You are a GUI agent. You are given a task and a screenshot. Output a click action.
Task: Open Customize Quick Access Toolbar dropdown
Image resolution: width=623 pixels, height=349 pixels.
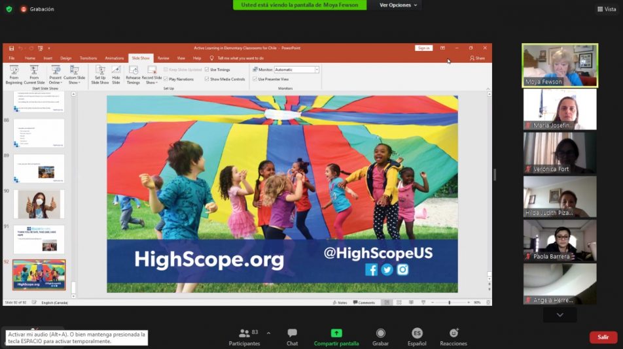tap(49, 48)
